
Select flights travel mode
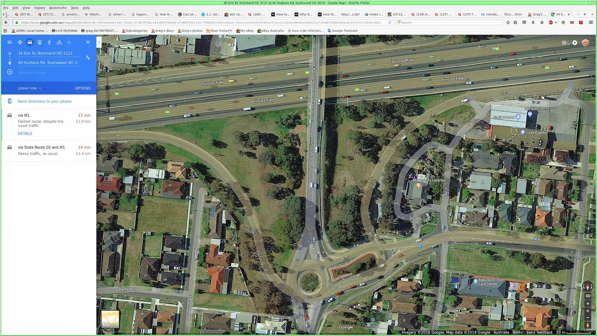coord(69,42)
